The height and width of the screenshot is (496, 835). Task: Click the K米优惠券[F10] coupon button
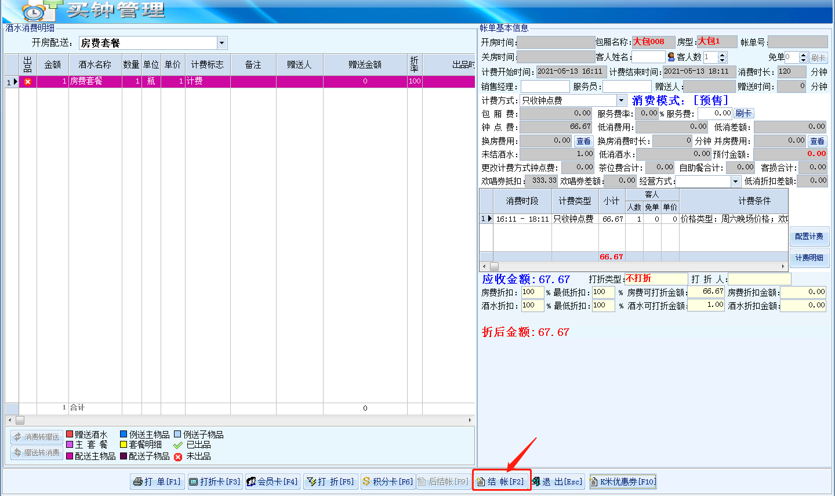623,481
